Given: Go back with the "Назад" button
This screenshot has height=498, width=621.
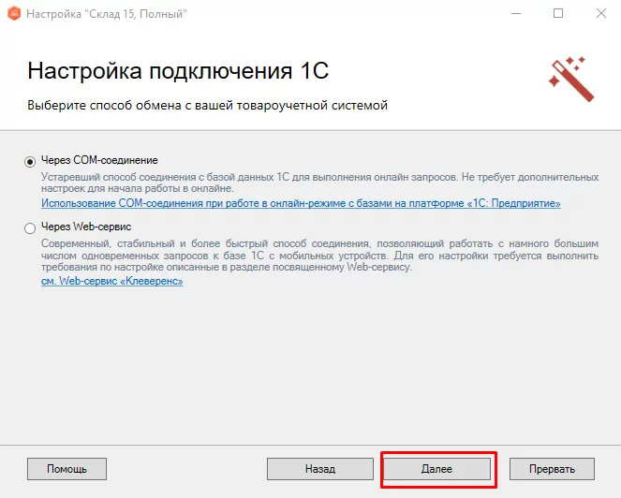Looking at the screenshot, I should (320, 469).
